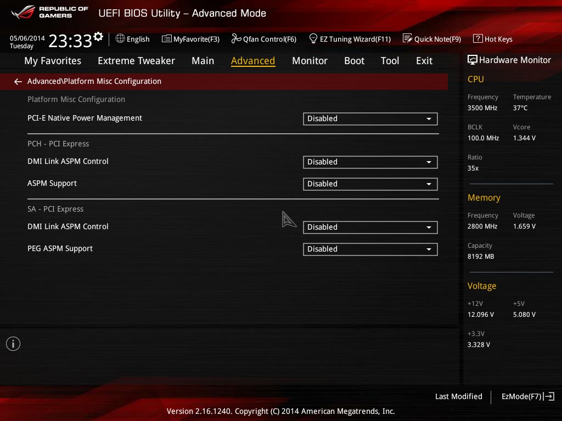Click CPU temperature value 37°C
This screenshot has width=562, height=421.
520,108
